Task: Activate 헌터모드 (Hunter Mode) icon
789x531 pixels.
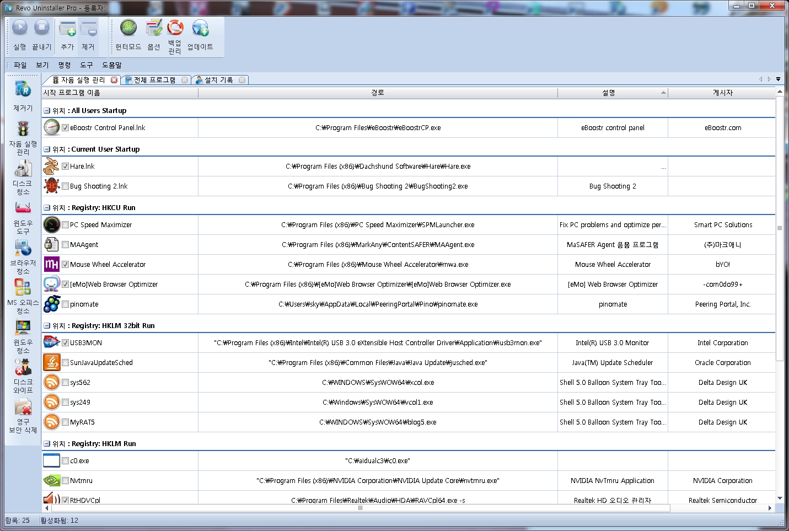Action: coord(128,28)
